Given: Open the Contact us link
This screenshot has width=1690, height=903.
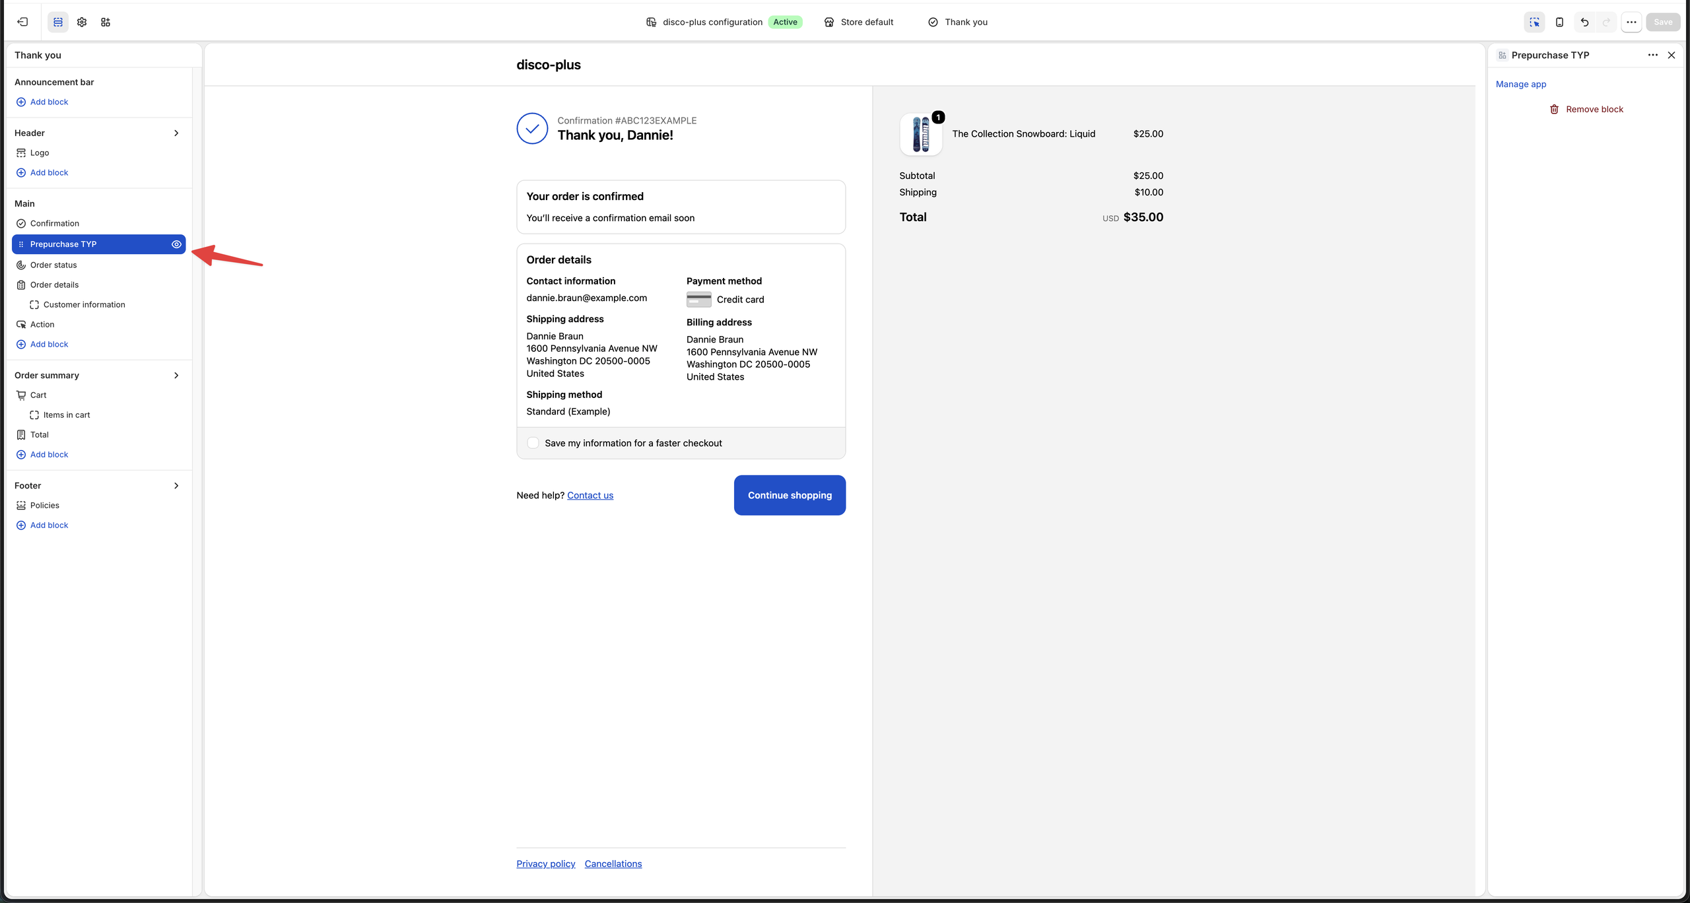Looking at the screenshot, I should (590, 495).
